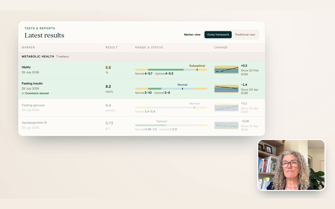Select the Fasting glucose marker
The image size is (335, 209).
point(33,105)
